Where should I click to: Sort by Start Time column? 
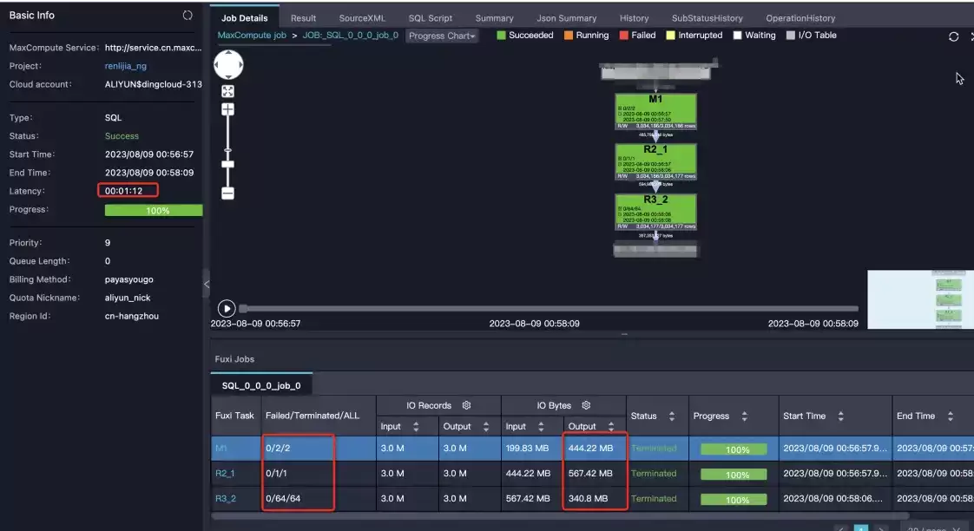840,416
